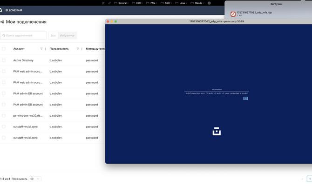Click OK in the RDP information dialog
Screen dimensions: 312x186
(245, 98)
